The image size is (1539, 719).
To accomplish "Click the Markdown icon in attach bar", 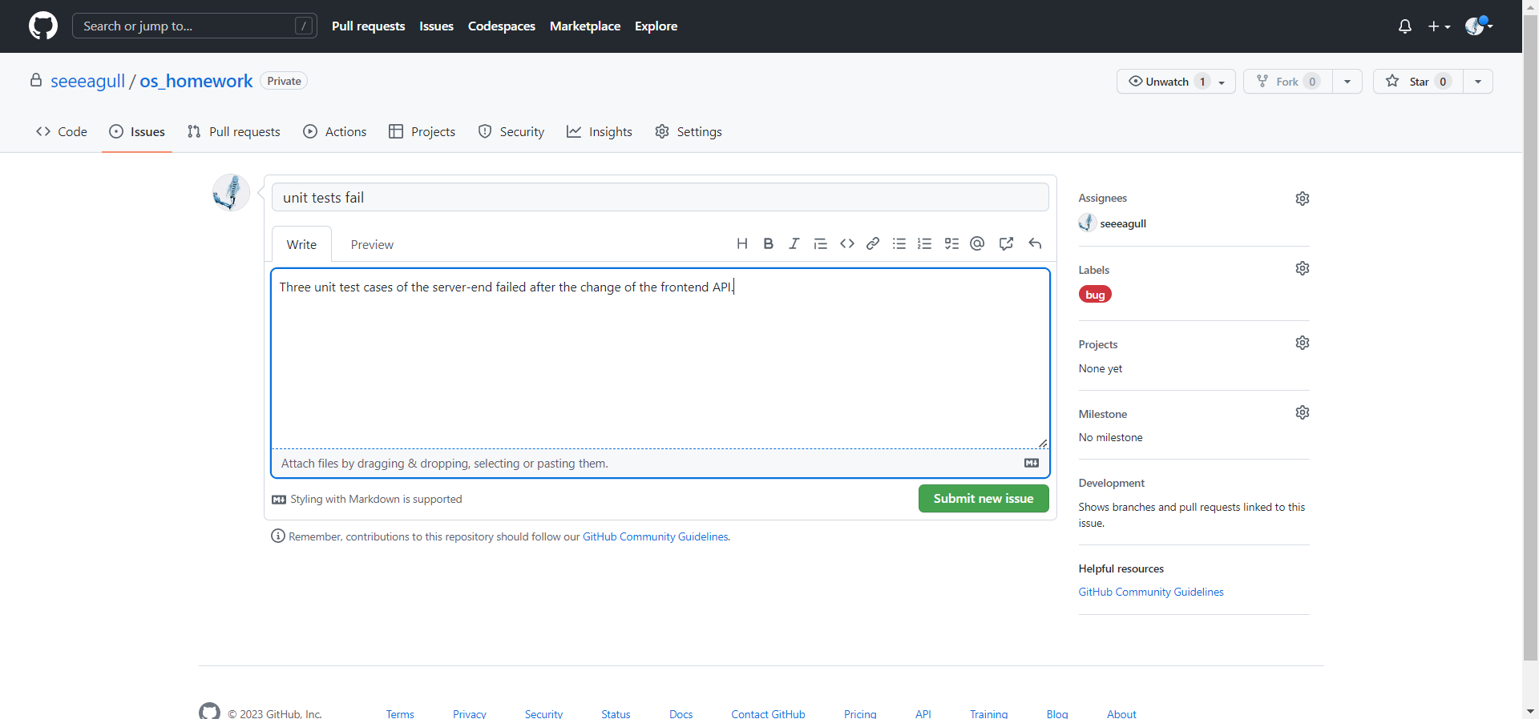I will 1032,463.
